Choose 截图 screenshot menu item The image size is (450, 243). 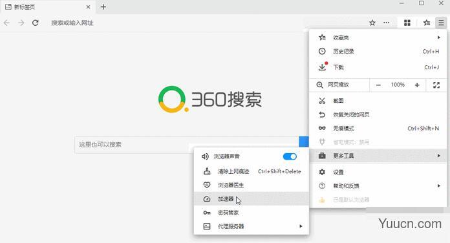coord(378,101)
